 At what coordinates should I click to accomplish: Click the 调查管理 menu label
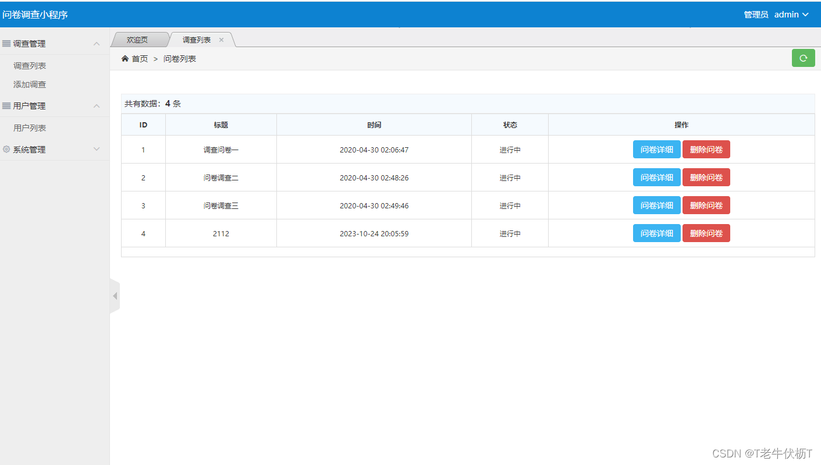pos(29,44)
